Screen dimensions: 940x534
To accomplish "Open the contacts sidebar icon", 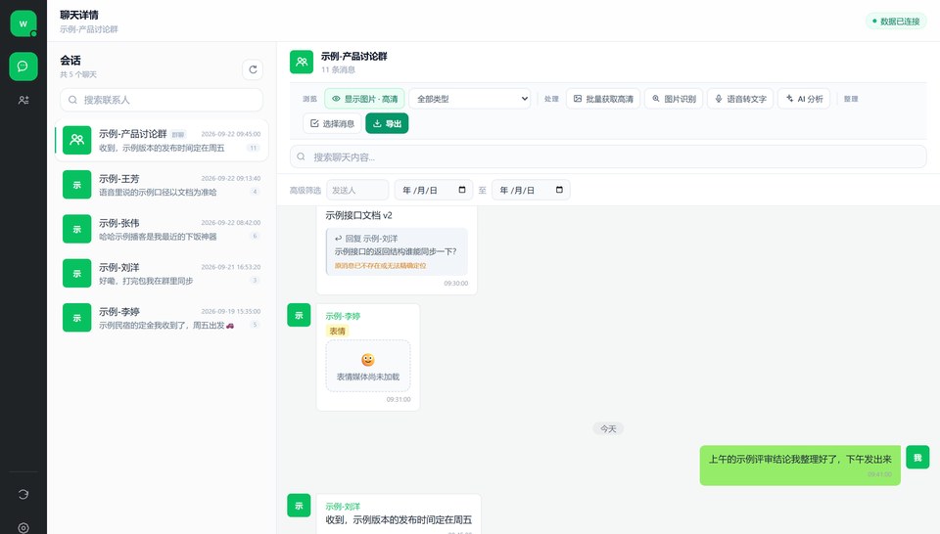I will (x=23, y=100).
